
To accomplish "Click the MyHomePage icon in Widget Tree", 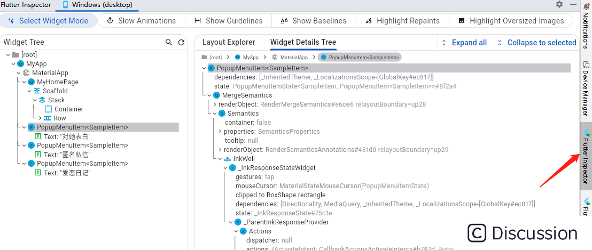I will click(x=31, y=82).
